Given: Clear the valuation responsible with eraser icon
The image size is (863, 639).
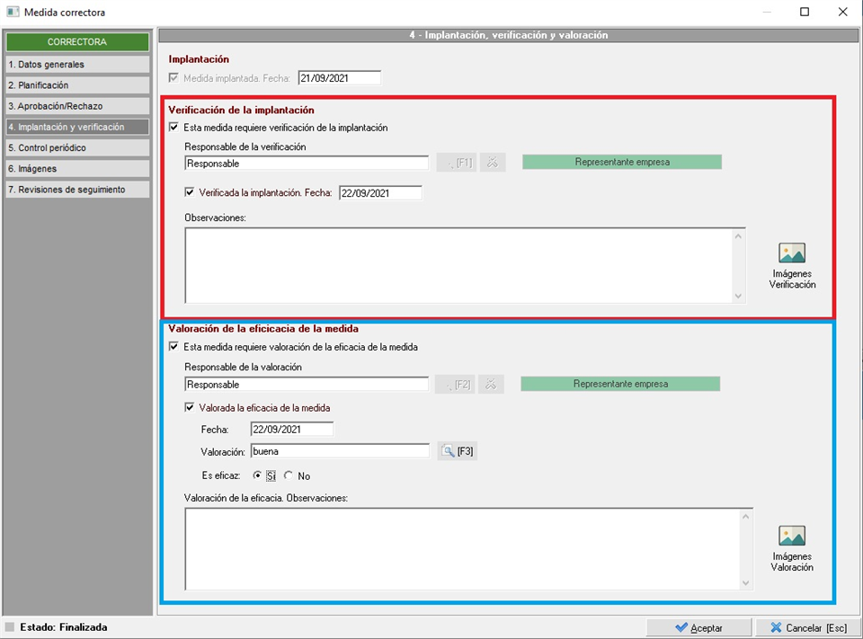Looking at the screenshot, I should click(491, 385).
